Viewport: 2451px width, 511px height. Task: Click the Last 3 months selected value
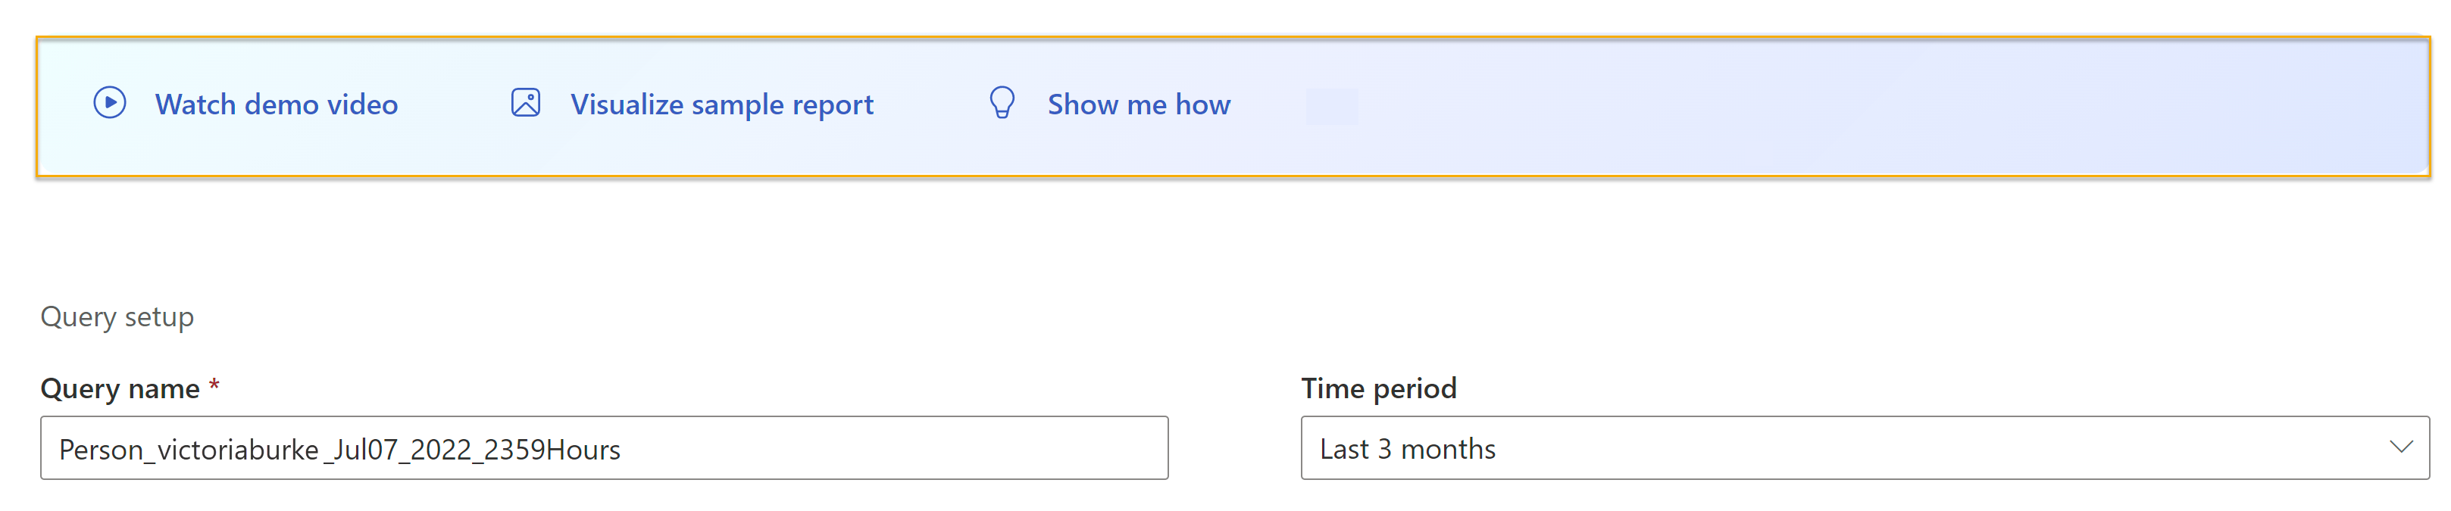[x=1407, y=449]
